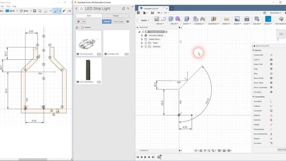The width and height of the screenshot is (286, 161).
Task: Toggle Sketches folder visibility lightbulb
Action: pos(146,47)
